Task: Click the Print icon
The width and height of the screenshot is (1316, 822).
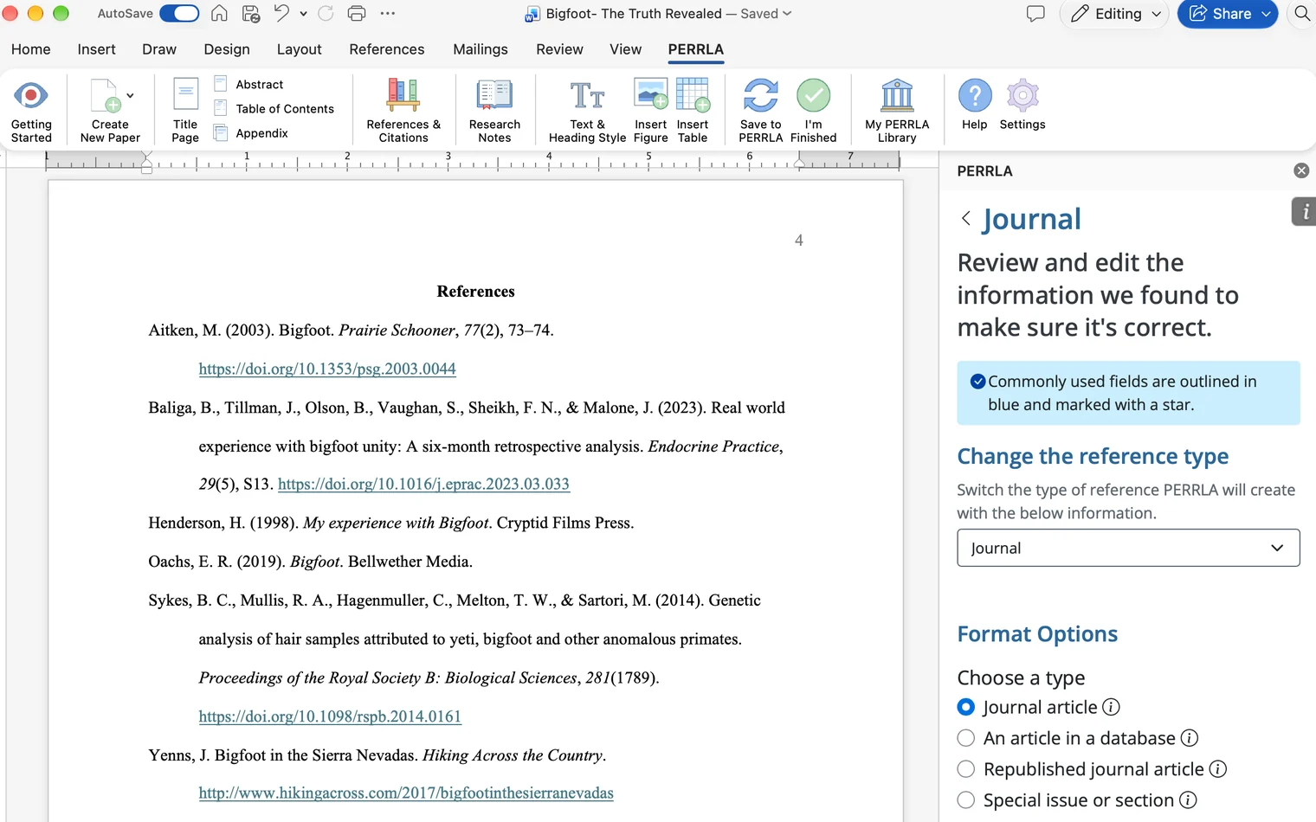Action: [357, 14]
